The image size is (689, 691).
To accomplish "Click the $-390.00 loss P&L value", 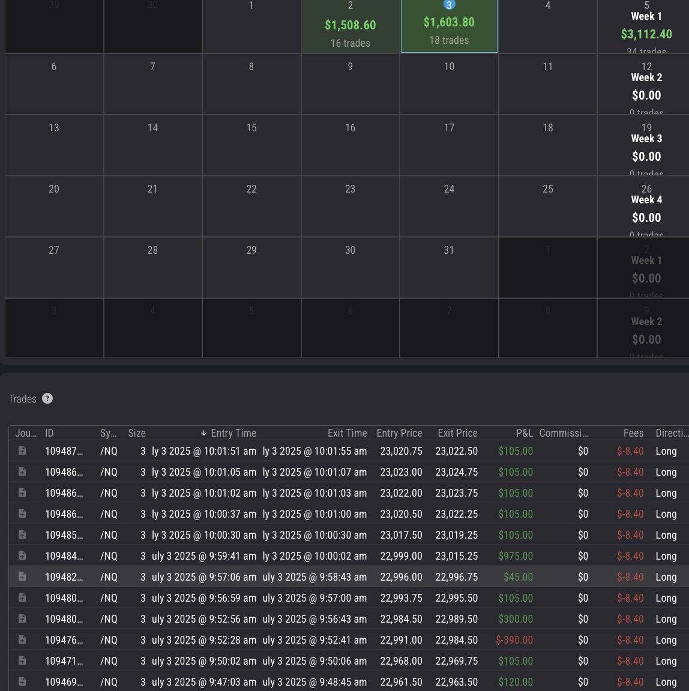I will [x=514, y=639].
